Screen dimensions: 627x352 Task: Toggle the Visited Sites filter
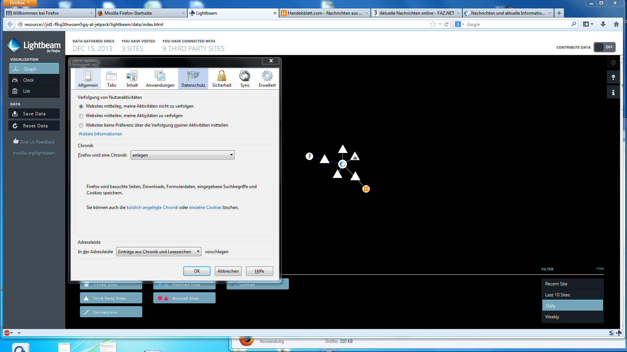point(111,285)
